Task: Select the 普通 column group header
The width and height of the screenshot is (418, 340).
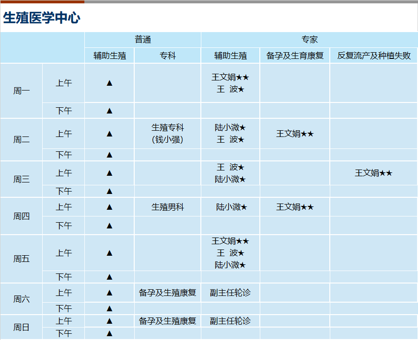Action: [143, 40]
